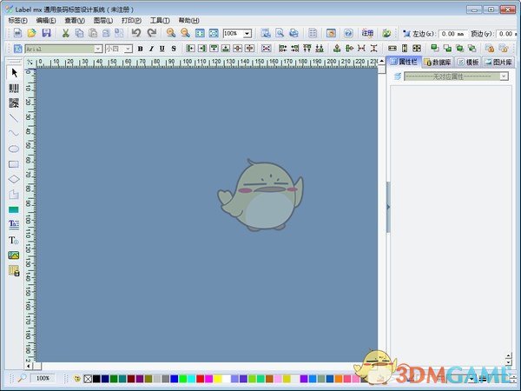Bring selected object to front
521x391 pixels.
pyautogui.click(x=435, y=49)
